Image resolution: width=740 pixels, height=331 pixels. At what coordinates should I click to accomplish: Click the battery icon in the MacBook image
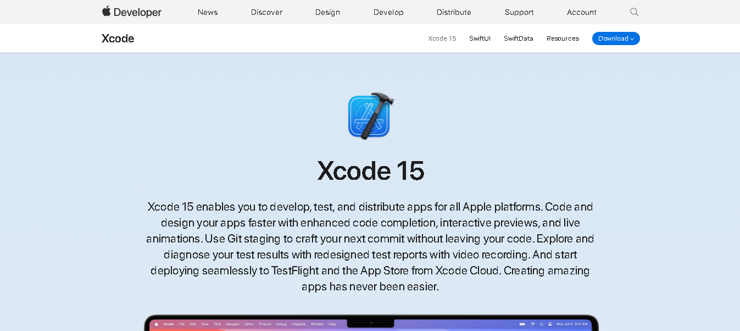coord(522,324)
